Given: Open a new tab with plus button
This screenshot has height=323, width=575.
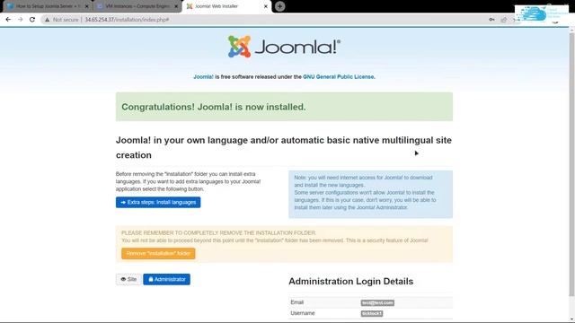Looking at the screenshot, I should pos(279,6).
